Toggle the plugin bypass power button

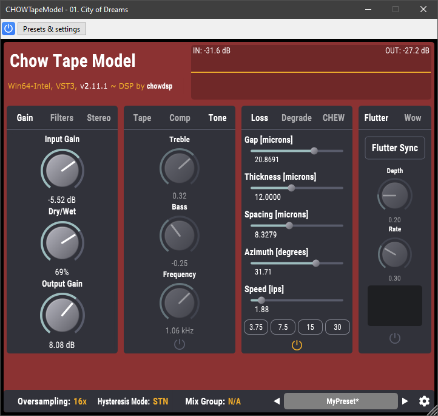point(8,29)
